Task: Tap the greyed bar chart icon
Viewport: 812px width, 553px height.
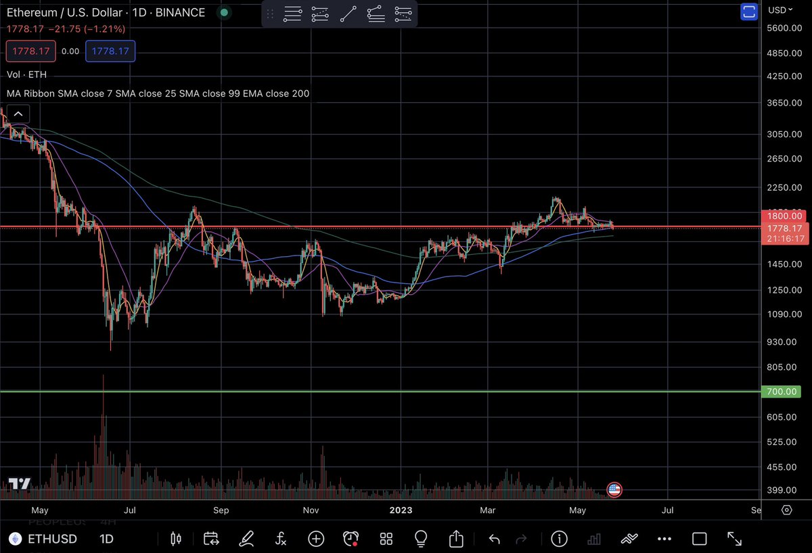Action: click(594, 539)
